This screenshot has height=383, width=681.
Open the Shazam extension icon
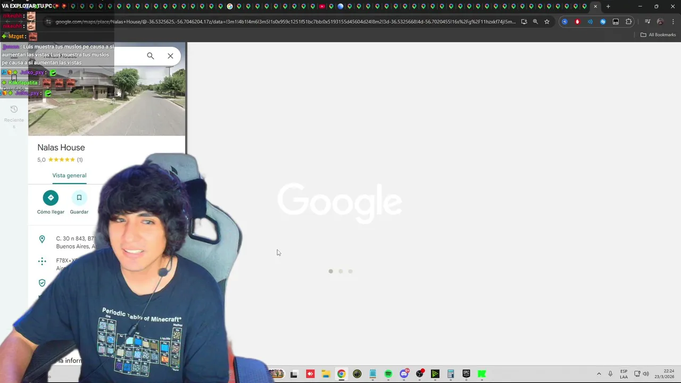[603, 22]
